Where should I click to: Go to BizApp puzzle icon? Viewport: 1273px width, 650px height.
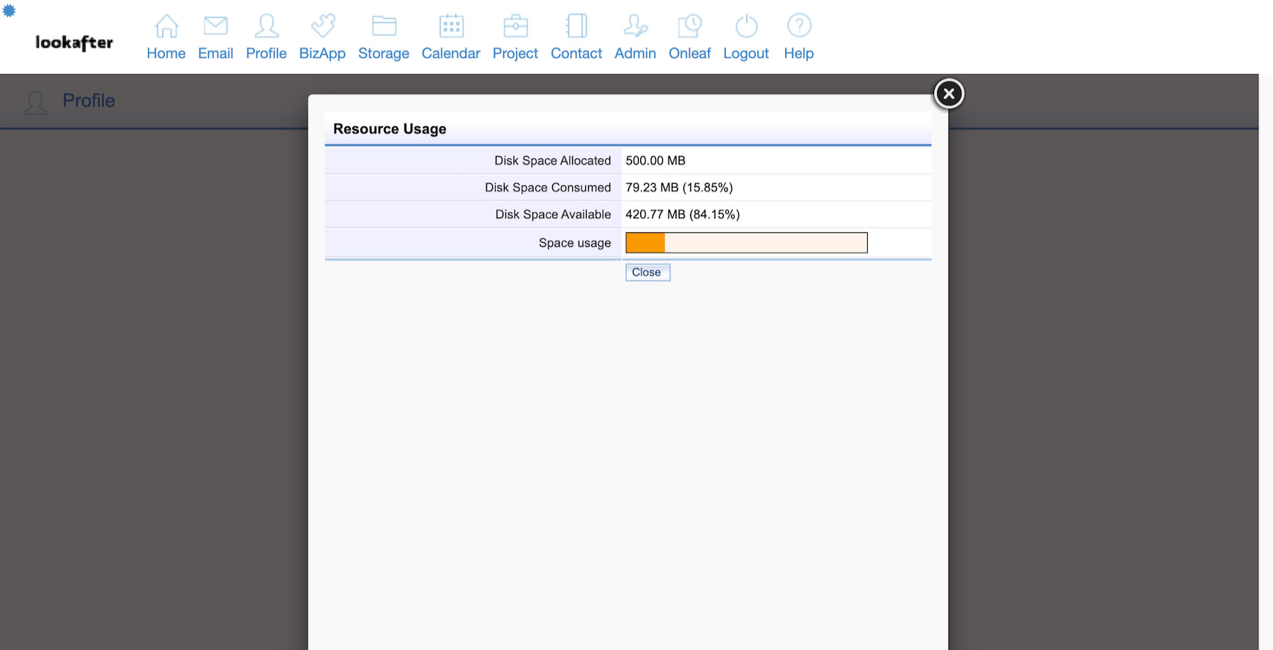tap(322, 26)
